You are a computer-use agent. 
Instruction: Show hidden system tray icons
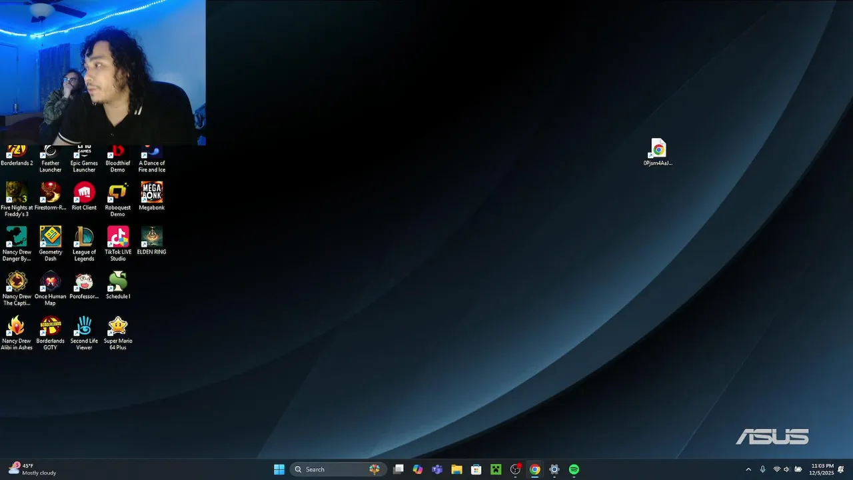click(748, 469)
